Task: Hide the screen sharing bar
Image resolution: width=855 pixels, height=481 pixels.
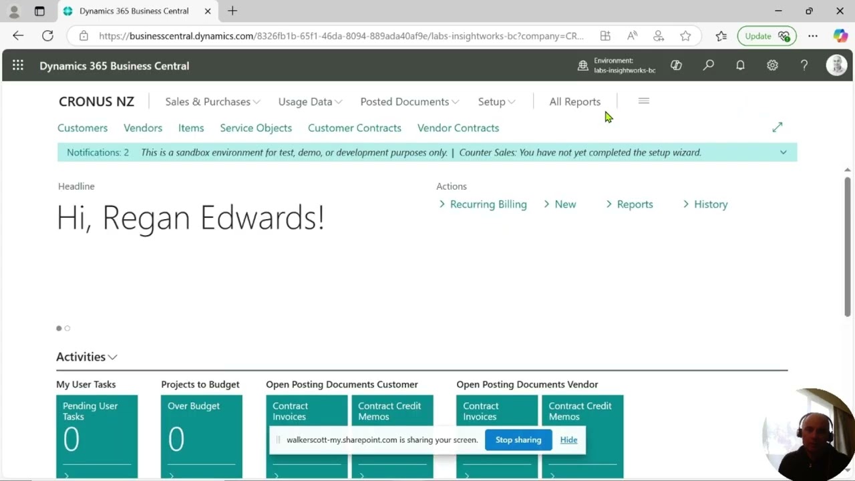Action: pos(568,440)
